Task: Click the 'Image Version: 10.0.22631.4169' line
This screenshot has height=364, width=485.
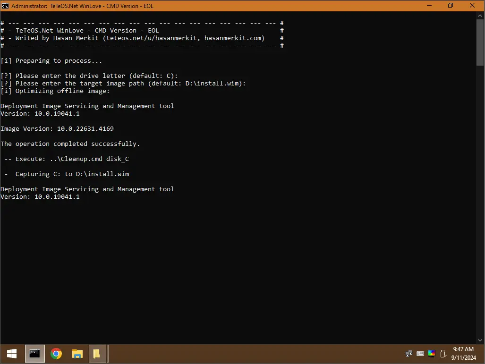Action: tap(57, 129)
